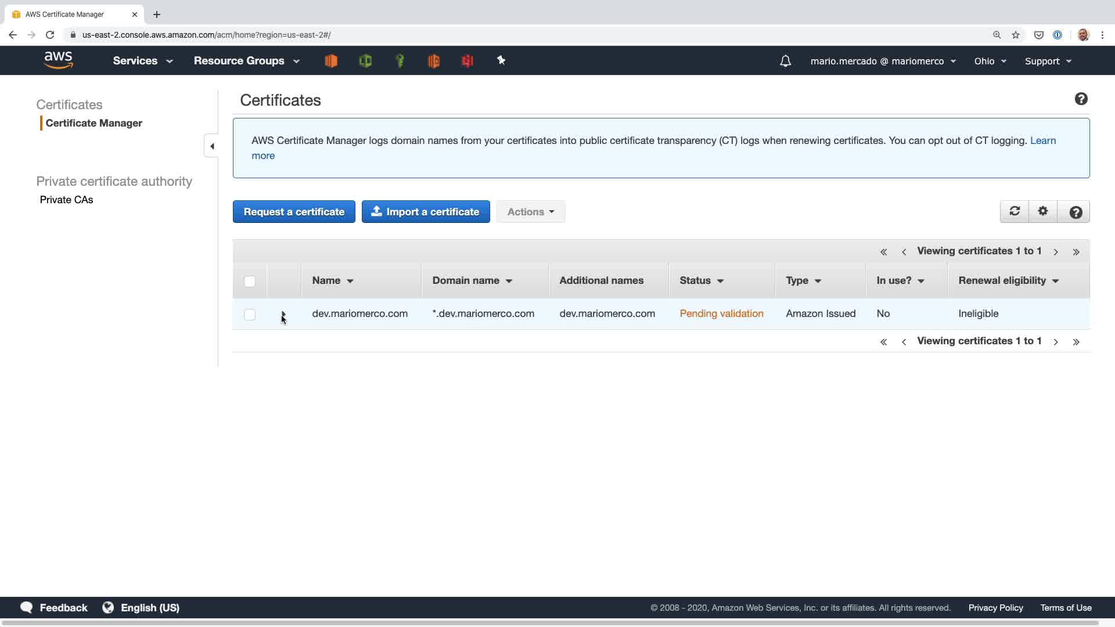This screenshot has width=1115, height=627.
Task: Open table settings gear icon
Action: (1043, 211)
